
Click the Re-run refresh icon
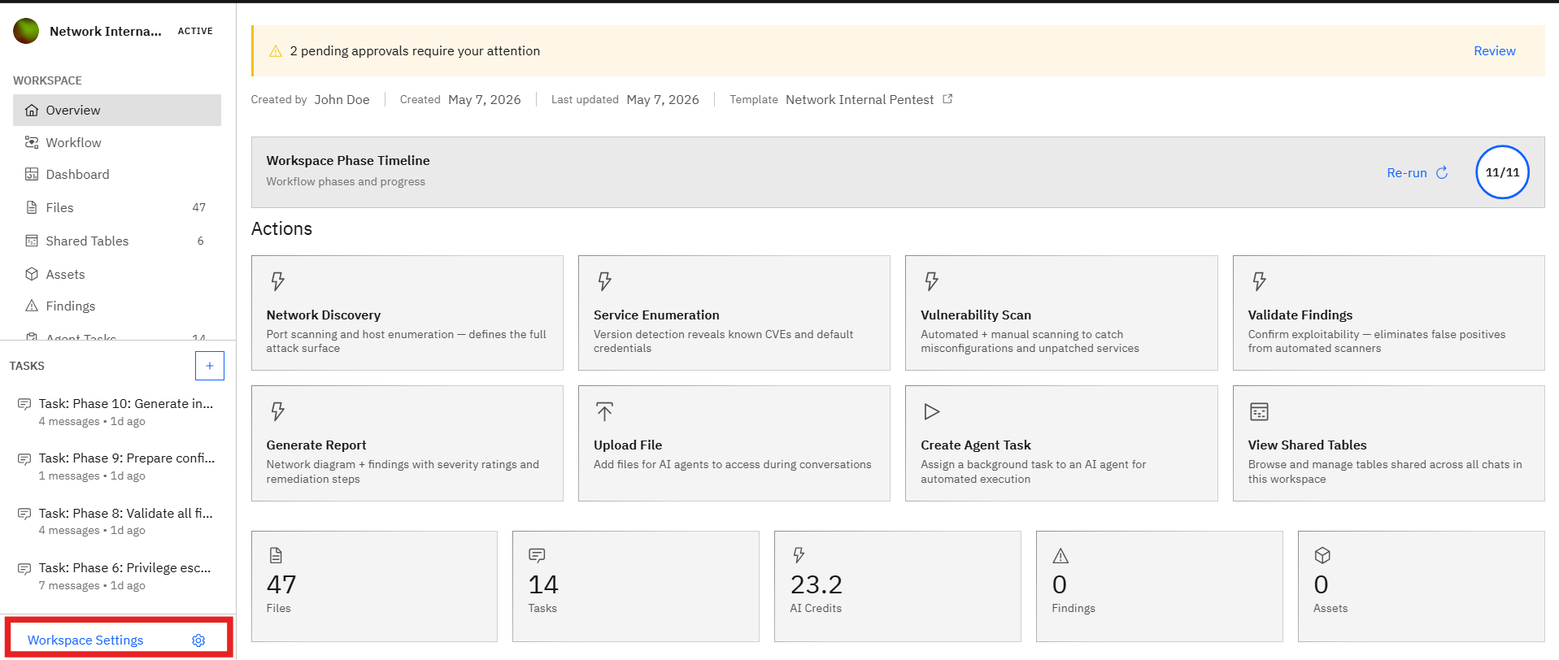click(x=1442, y=172)
